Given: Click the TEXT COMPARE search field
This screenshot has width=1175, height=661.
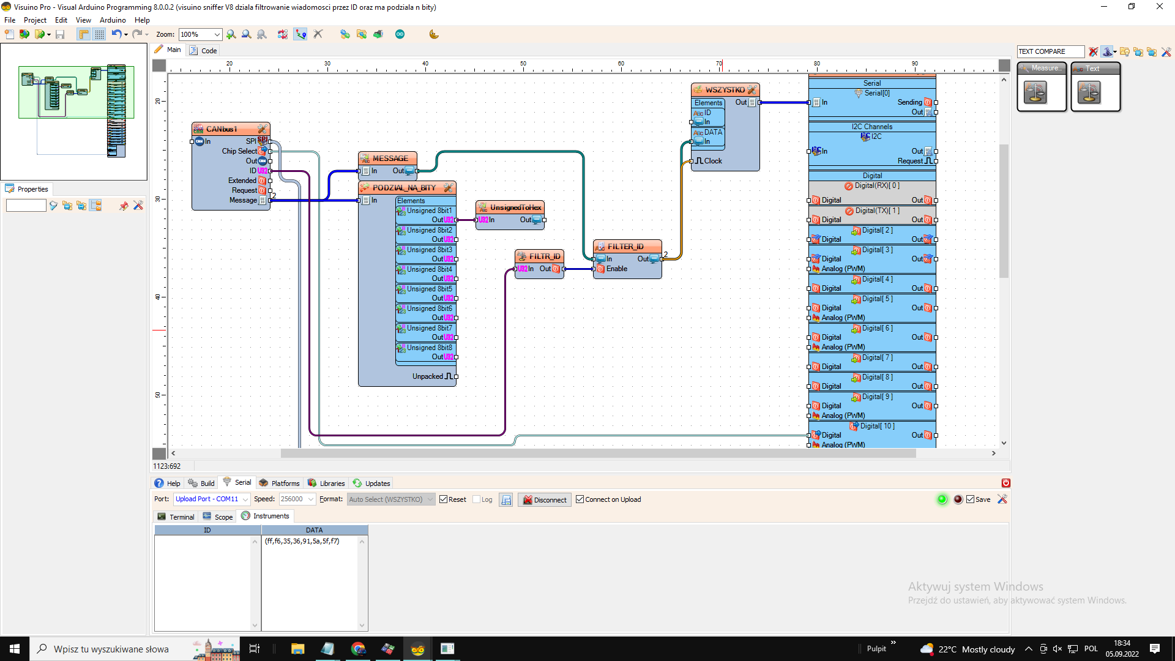Looking at the screenshot, I should tap(1051, 51).
